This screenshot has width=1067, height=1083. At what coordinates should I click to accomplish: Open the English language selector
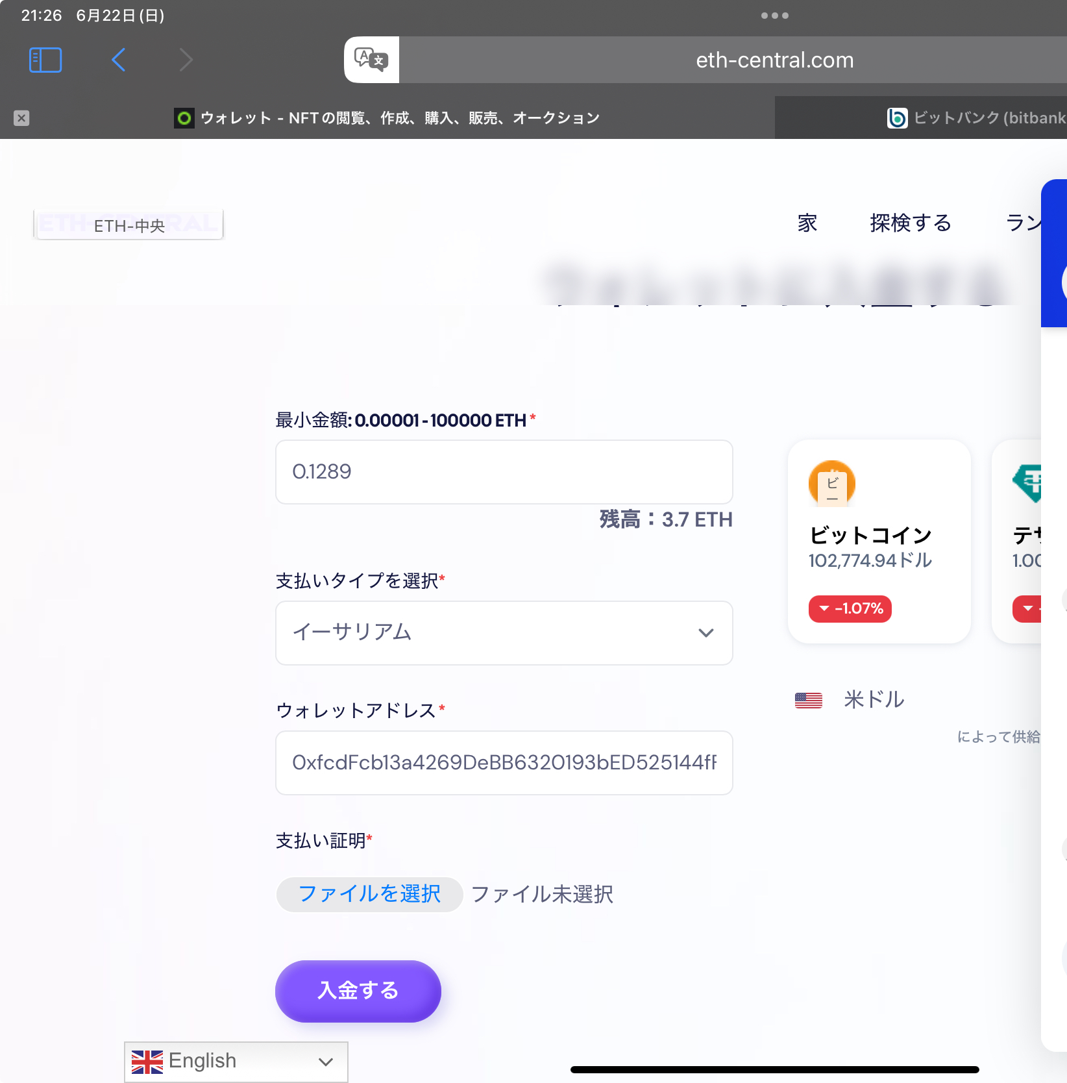point(236,1062)
